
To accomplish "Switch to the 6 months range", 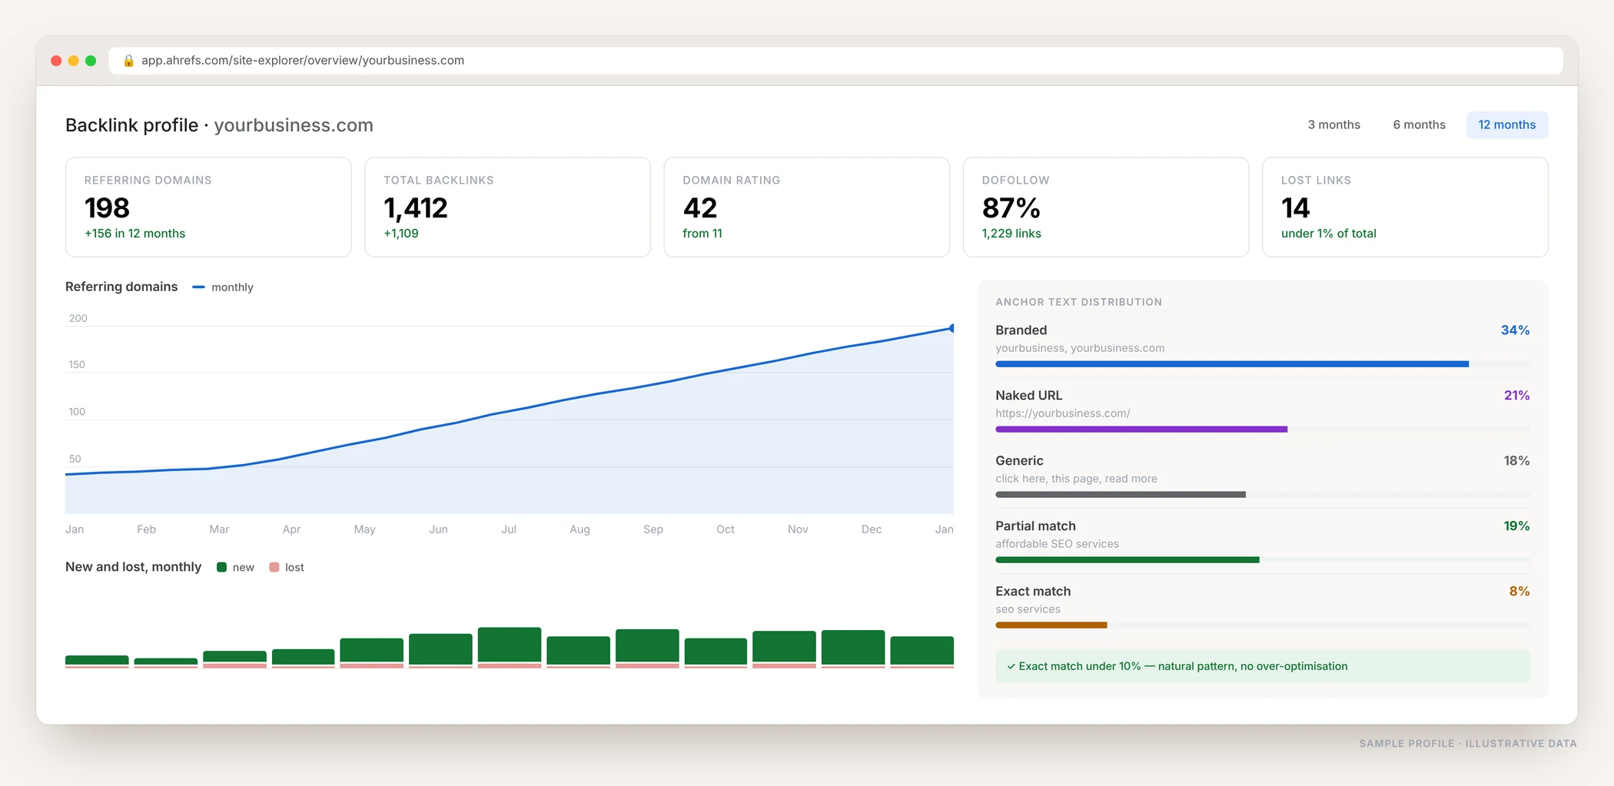I will 1419,124.
